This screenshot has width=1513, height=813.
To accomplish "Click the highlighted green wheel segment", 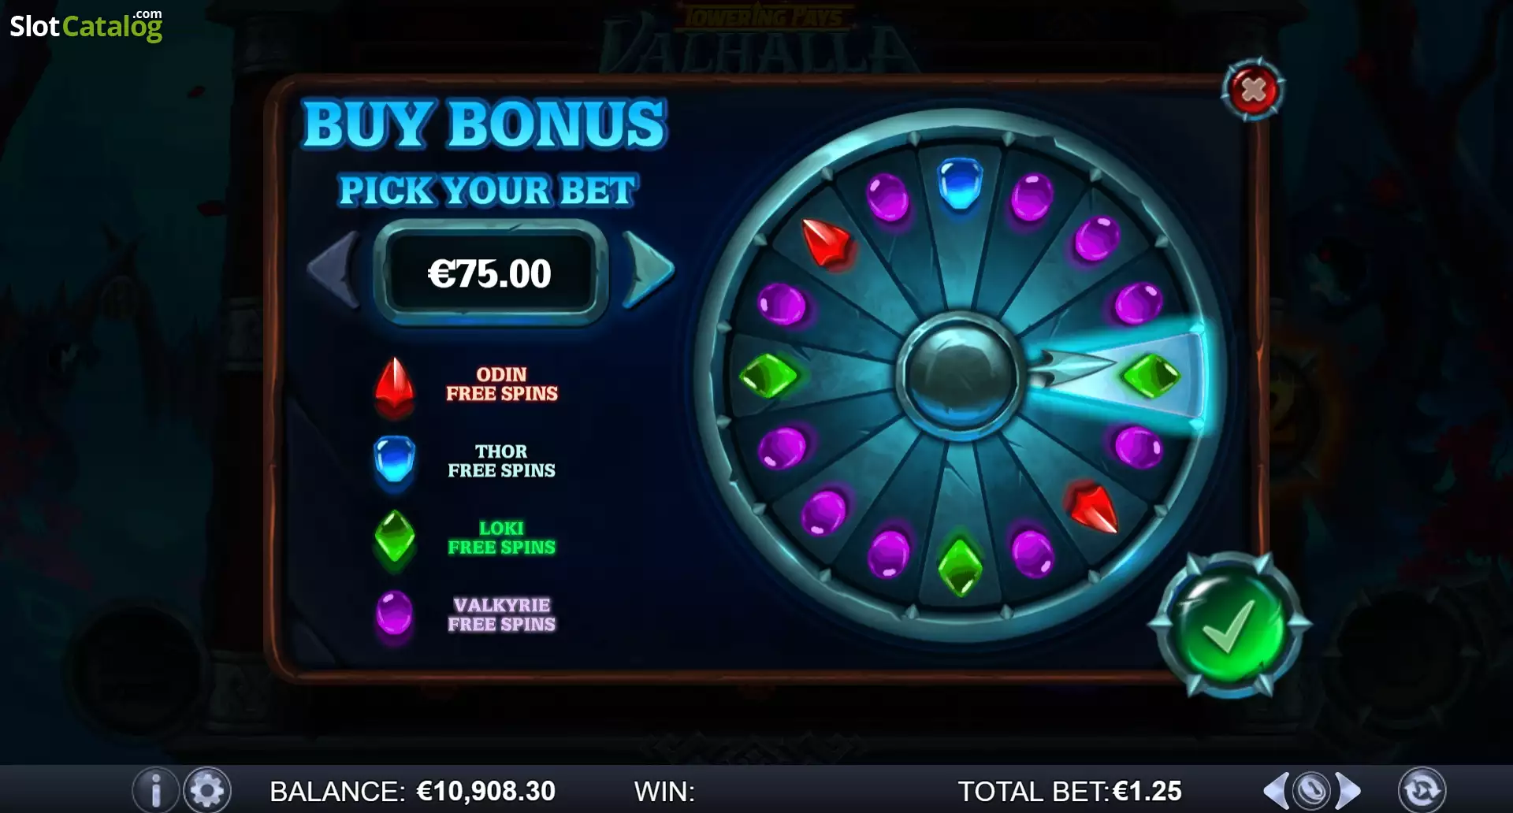I will pyautogui.click(x=1151, y=375).
